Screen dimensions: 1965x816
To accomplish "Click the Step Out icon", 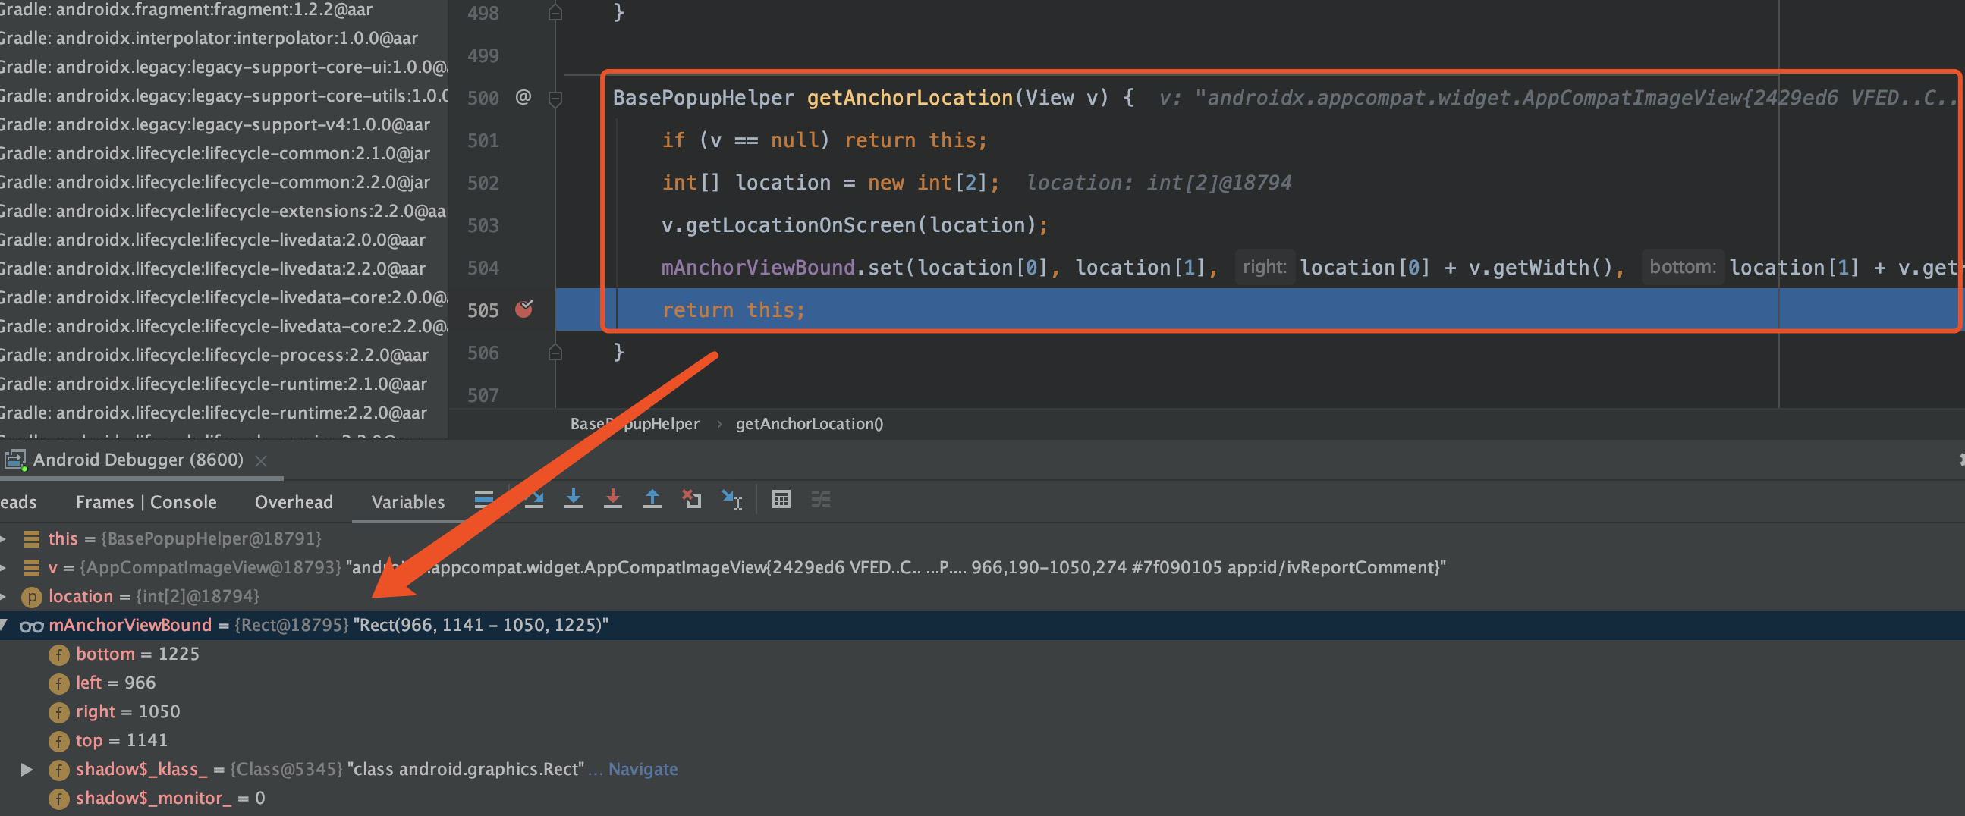I will click(x=652, y=501).
